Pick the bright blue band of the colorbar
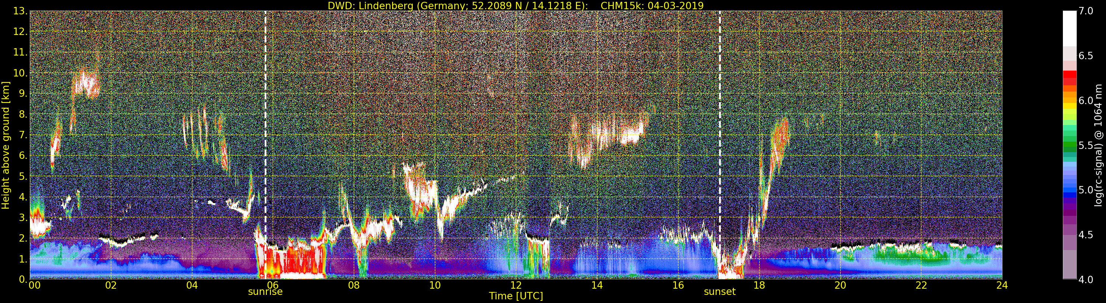This screenshot has height=303, width=1106. pyautogui.click(x=1070, y=189)
